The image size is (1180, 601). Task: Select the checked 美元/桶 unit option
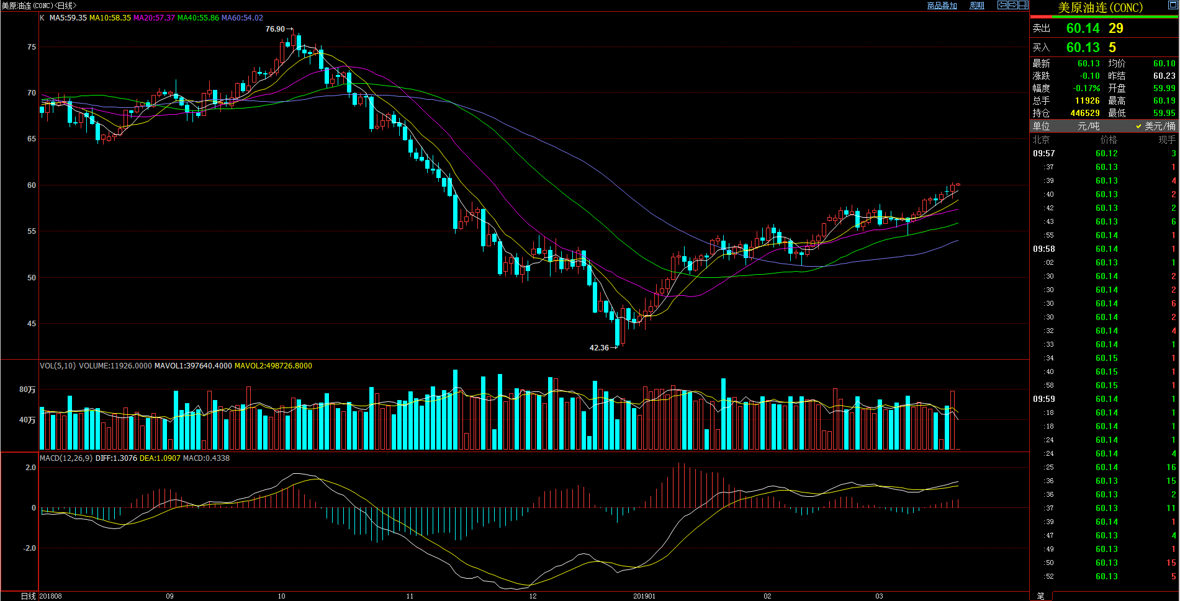[1155, 126]
